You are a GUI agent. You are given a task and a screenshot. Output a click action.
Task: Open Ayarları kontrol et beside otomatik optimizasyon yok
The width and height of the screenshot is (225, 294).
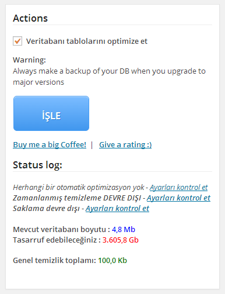[178, 187]
